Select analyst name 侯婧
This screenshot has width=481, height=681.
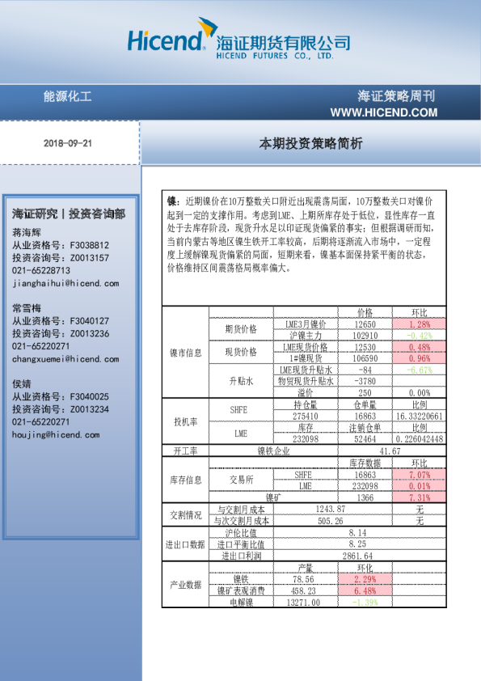[22, 383]
